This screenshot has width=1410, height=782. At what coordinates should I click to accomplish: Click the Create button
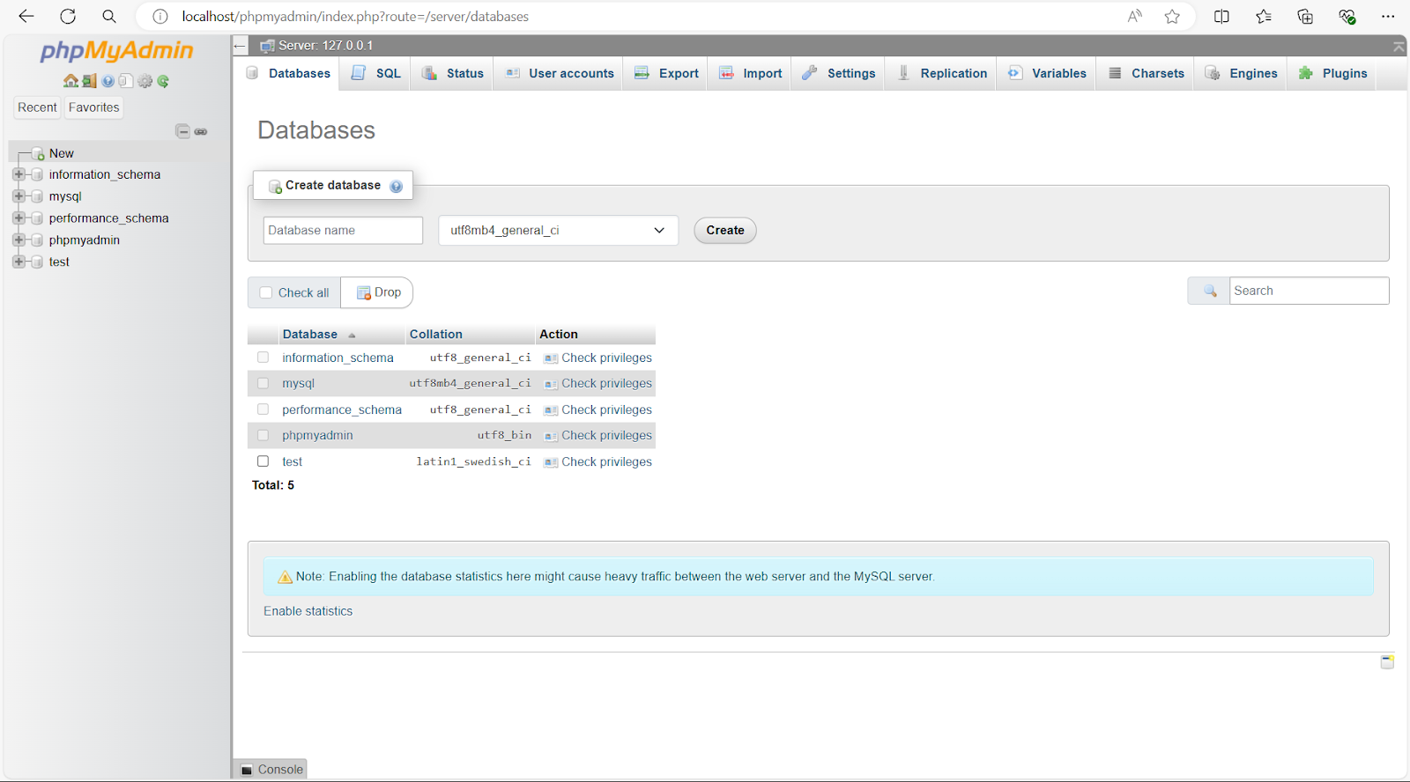725,231
